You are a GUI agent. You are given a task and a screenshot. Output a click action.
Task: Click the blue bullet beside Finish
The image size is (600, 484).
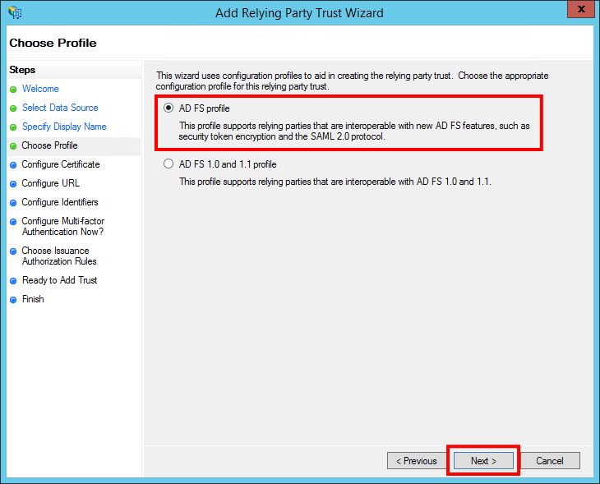click(13, 300)
